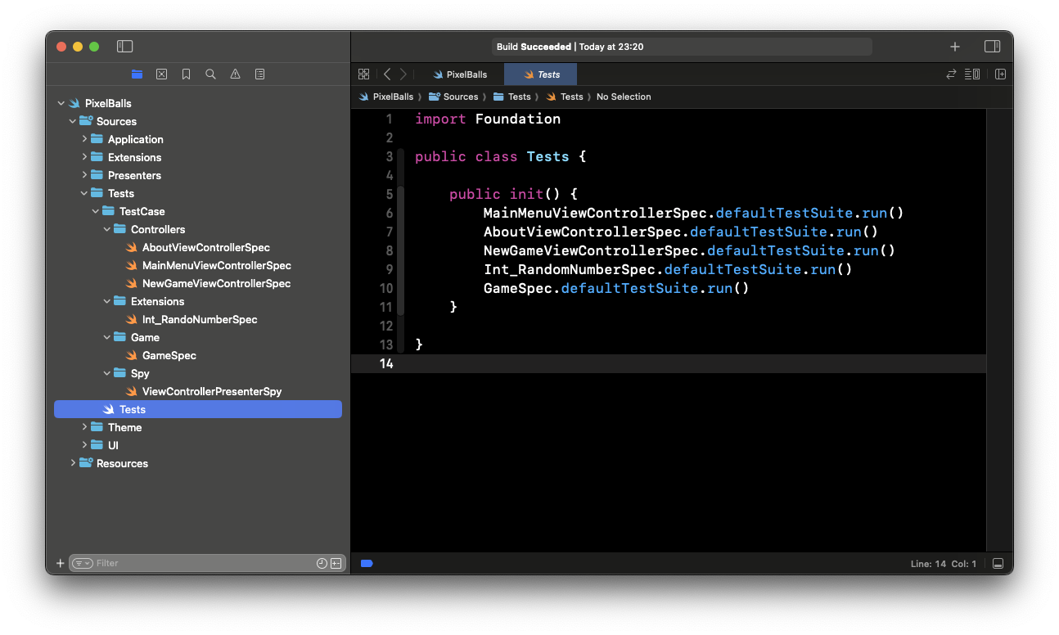Click code line number 5 gutter
Viewport: 1059px width, 635px height.
coord(389,194)
